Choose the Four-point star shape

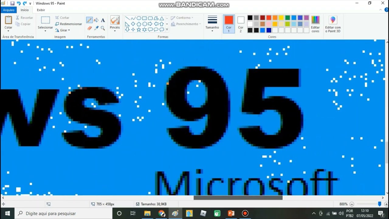point(133,30)
